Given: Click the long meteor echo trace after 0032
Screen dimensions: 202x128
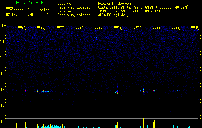Looking at the screenshot, I should [x=53, y=91].
